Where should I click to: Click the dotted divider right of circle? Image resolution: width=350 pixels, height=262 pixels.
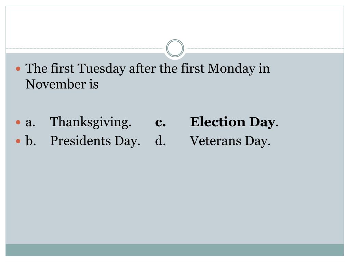click(x=265, y=48)
